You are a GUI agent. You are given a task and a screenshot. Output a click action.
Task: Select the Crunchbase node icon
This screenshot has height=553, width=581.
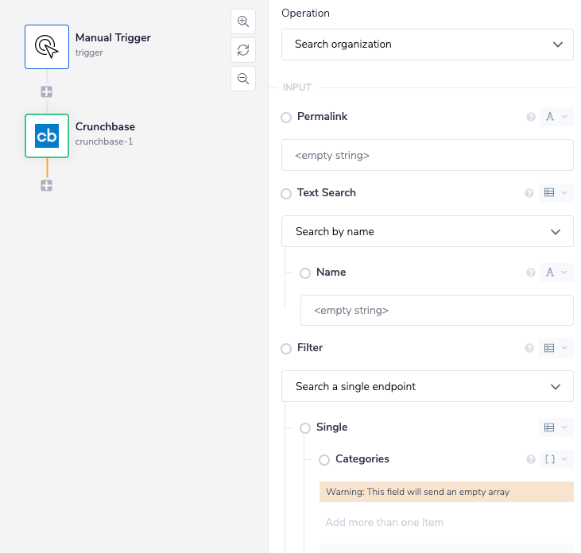[47, 136]
